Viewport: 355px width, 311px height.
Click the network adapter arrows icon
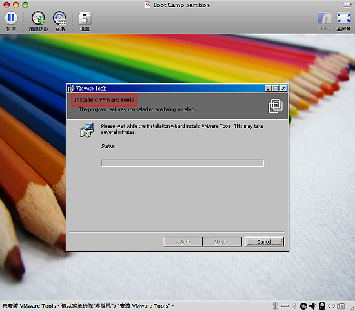click(x=331, y=306)
